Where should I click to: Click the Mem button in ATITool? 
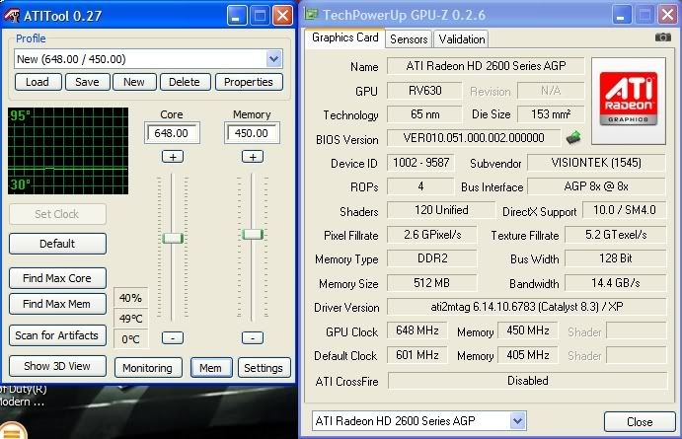click(x=211, y=368)
